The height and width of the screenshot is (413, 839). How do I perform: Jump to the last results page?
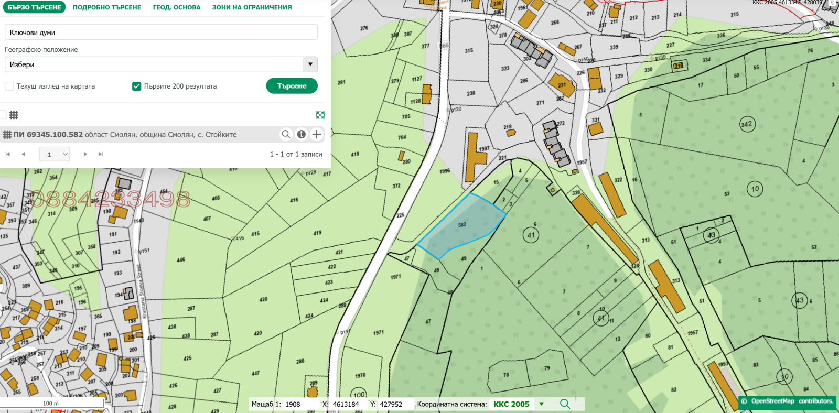(101, 154)
